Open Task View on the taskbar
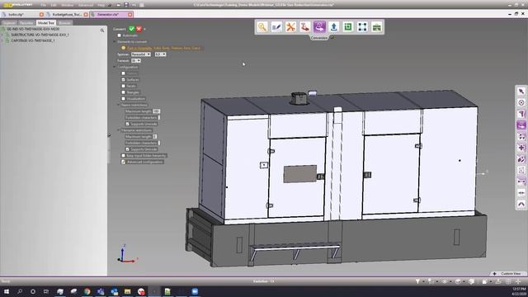The width and height of the screenshot is (528, 297). pyautogui.click(x=46, y=291)
